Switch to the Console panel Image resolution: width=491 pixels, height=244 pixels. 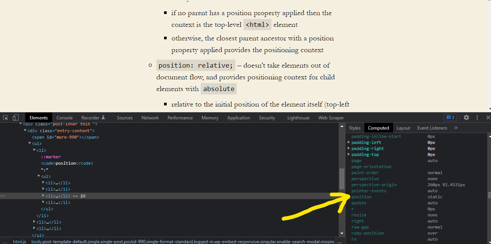pyautogui.click(x=64, y=117)
